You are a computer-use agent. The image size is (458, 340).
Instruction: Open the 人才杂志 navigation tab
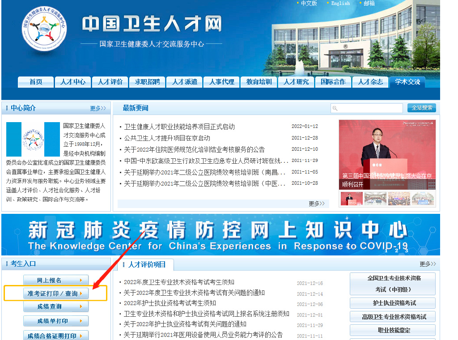370,82
